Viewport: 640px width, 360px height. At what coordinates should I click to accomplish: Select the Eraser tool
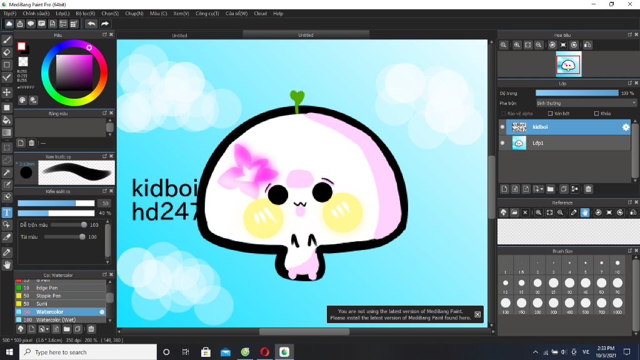coord(7,52)
